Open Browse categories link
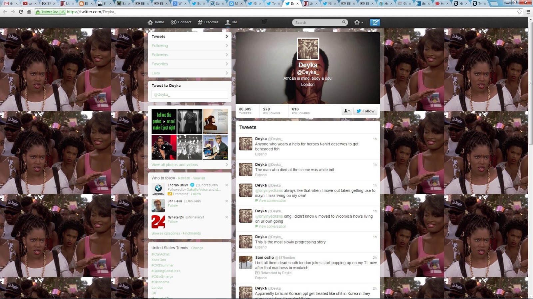The image size is (533, 299). tap(166, 234)
